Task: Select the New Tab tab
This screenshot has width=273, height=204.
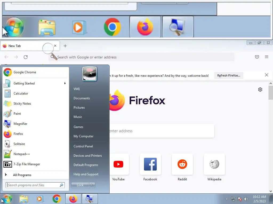Action: tap(30, 46)
